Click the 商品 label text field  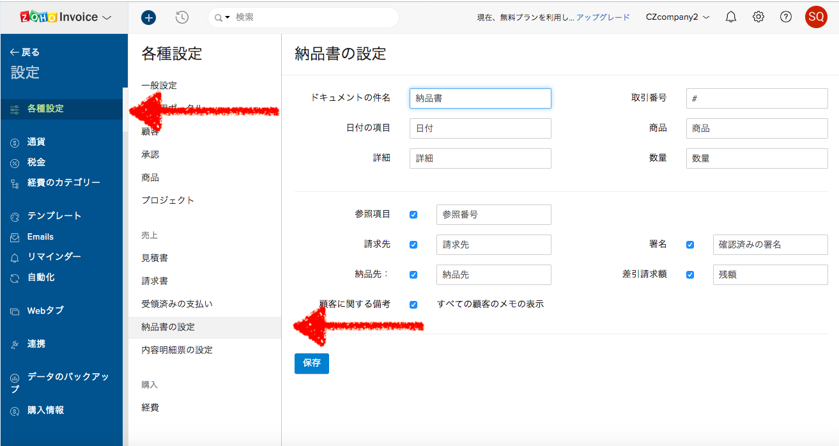tap(757, 128)
